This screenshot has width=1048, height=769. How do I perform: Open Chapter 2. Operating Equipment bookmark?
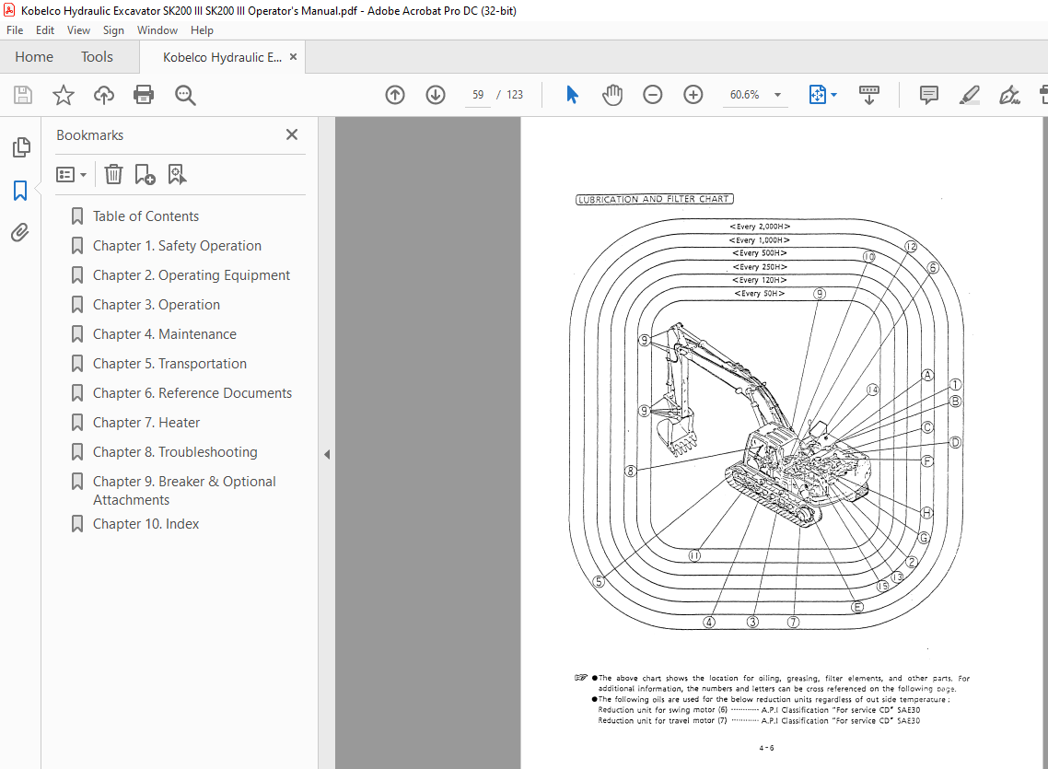coord(192,275)
